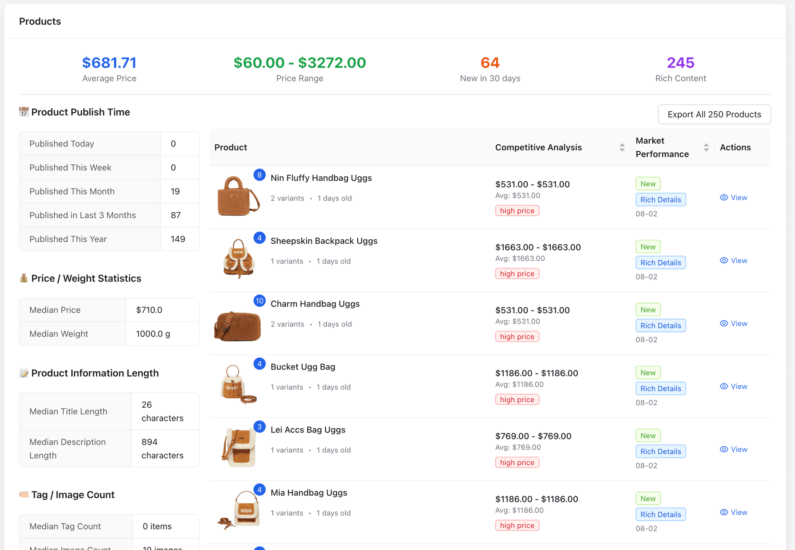Click the high price tag on Nin Fluffy row
795x550 pixels.
[x=517, y=211]
